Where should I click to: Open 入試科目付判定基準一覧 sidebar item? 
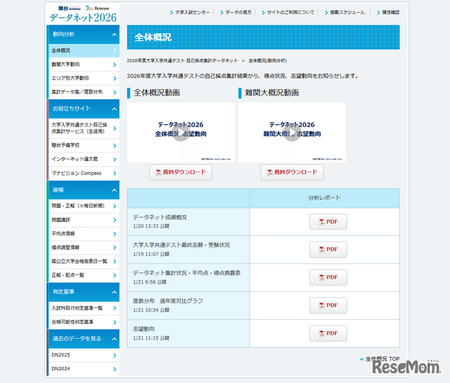point(84,308)
